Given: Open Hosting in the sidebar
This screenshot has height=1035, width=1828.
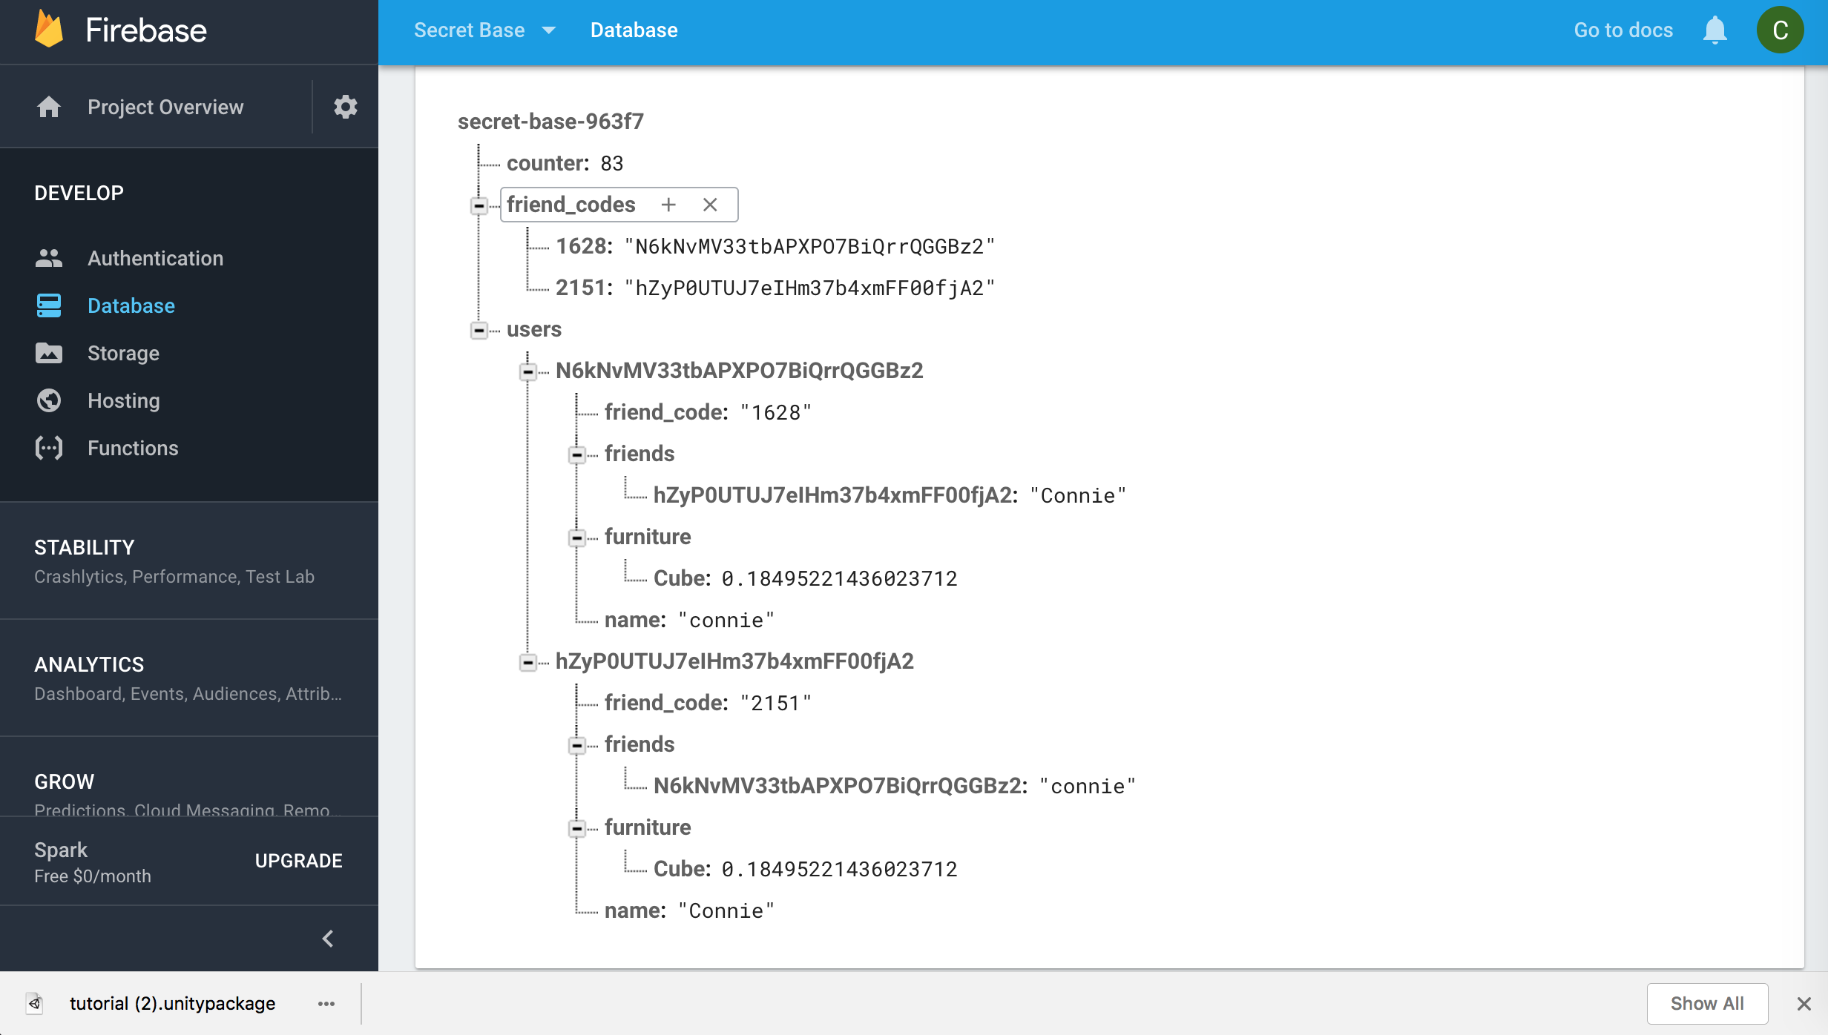Looking at the screenshot, I should (123, 400).
